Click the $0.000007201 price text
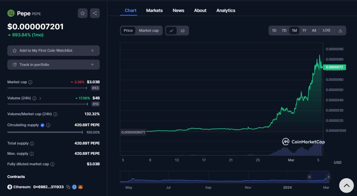 [x=35, y=27]
